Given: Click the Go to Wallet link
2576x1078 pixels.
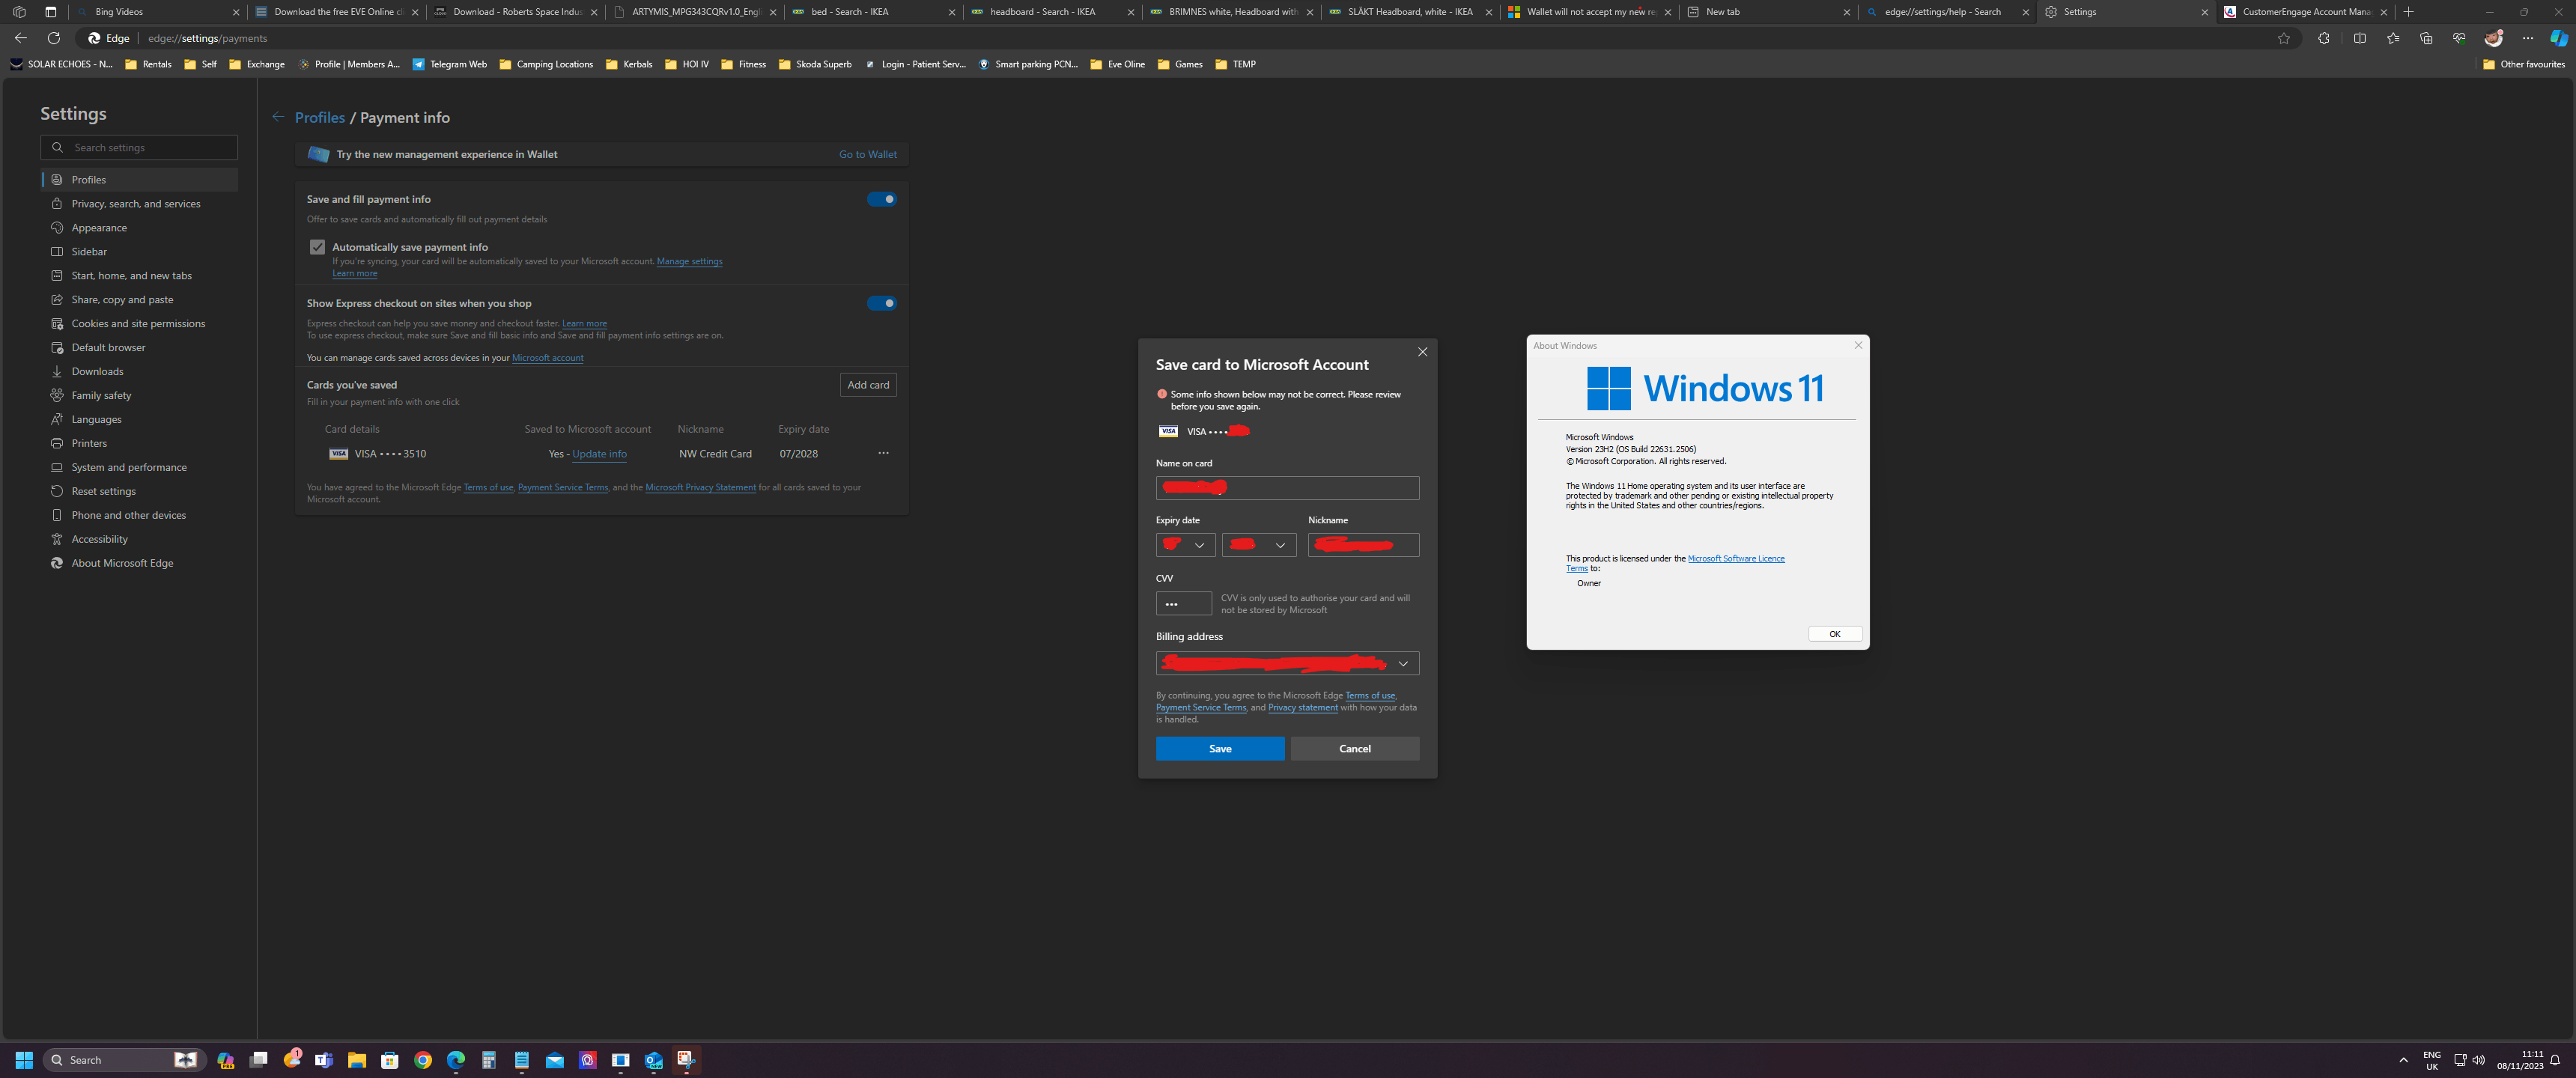Looking at the screenshot, I should click(x=867, y=154).
